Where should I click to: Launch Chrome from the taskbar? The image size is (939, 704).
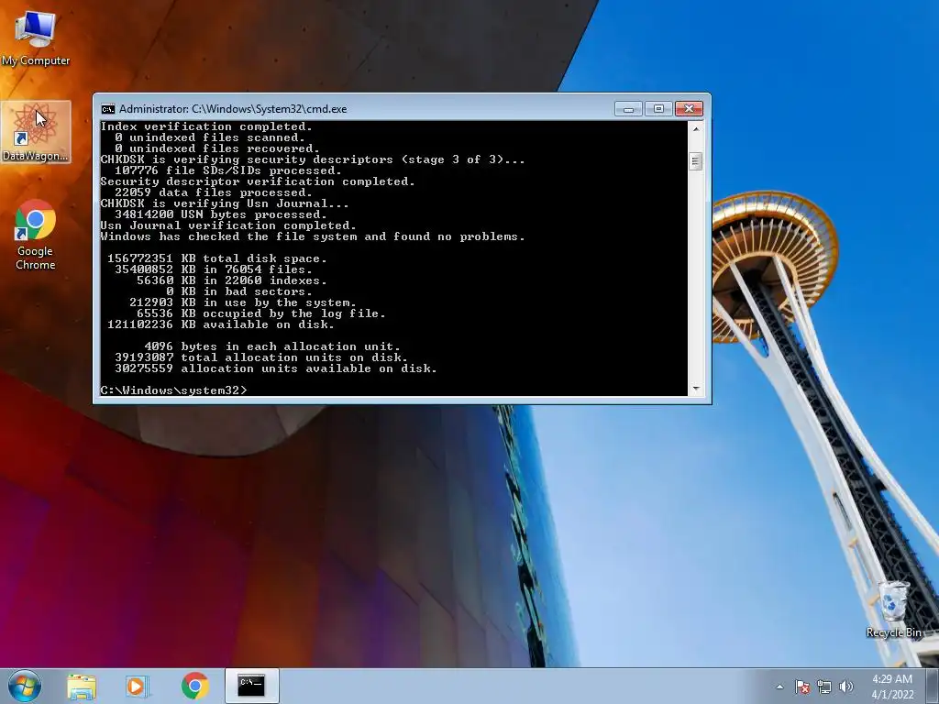pyautogui.click(x=194, y=686)
